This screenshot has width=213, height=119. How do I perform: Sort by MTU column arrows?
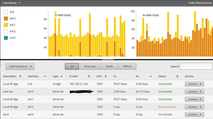click(x=106, y=76)
